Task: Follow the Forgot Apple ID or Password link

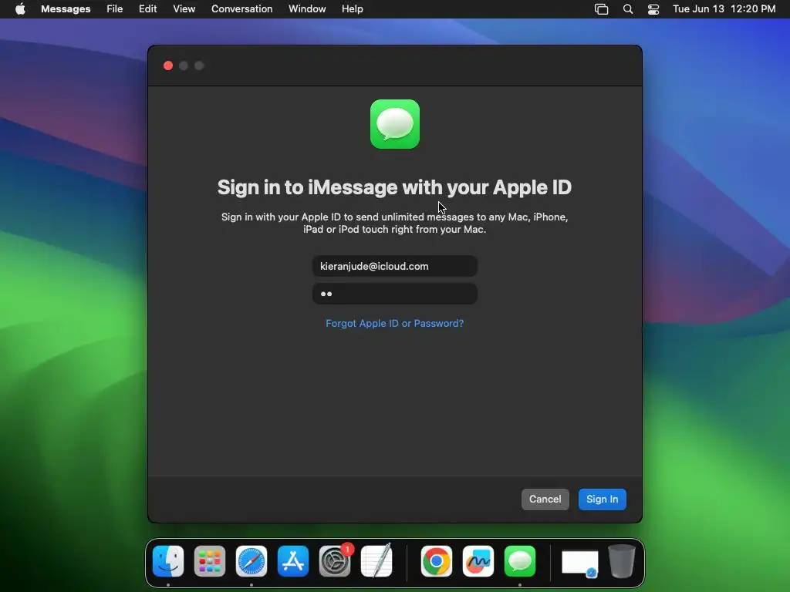Action: coord(394,323)
